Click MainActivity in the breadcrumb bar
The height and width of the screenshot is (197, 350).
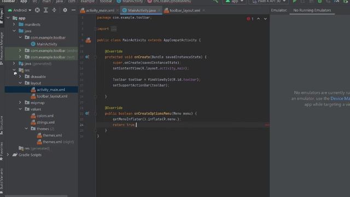(130, 1)
